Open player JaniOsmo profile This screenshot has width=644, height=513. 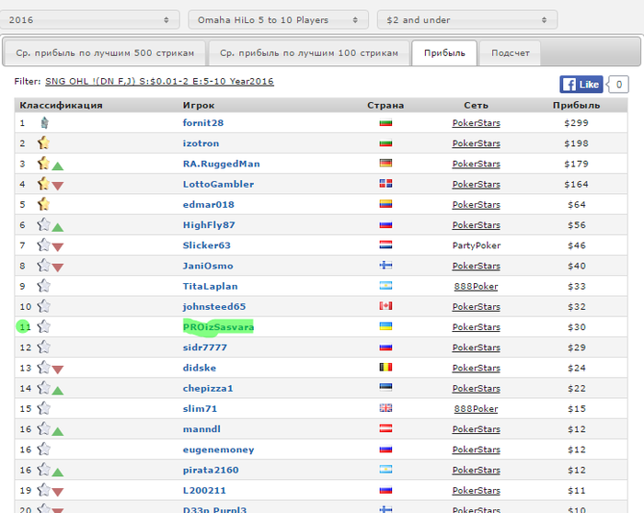click(208, 266)
